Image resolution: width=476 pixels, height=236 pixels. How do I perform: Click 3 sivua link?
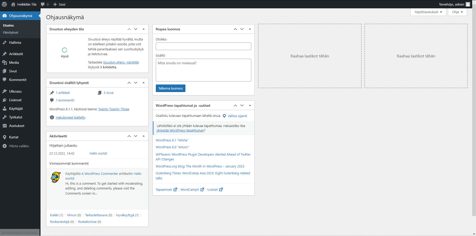point(108,93)
